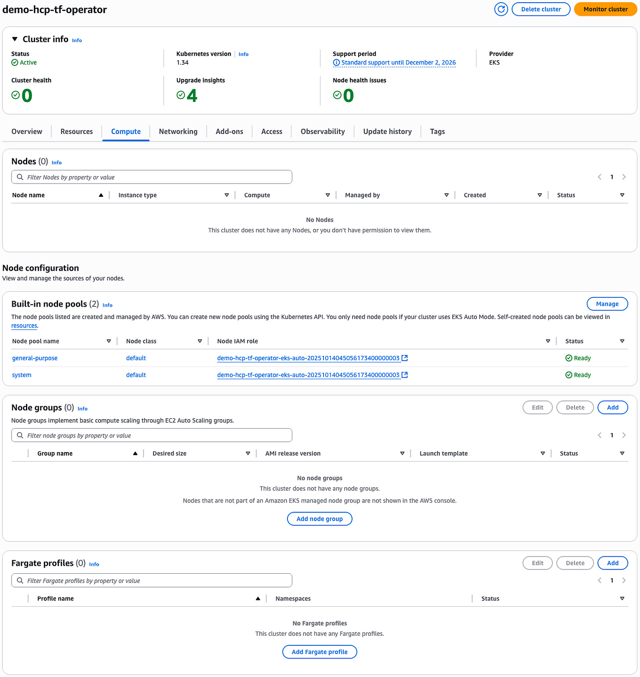Sort by Node pool name column
This screenshot has height=677, width=640.
(109, 341)
